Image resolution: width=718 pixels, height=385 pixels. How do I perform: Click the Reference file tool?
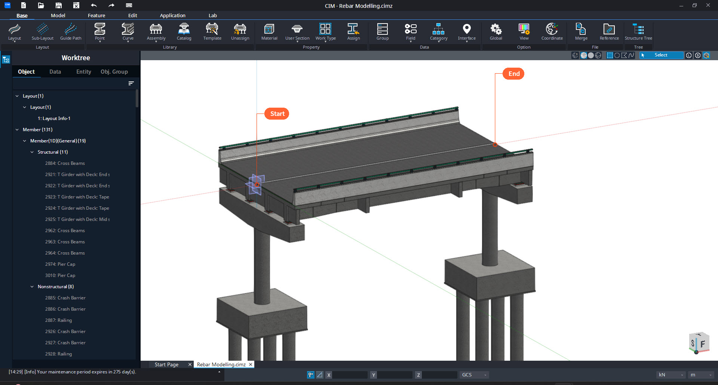click(x=609, y=32)
